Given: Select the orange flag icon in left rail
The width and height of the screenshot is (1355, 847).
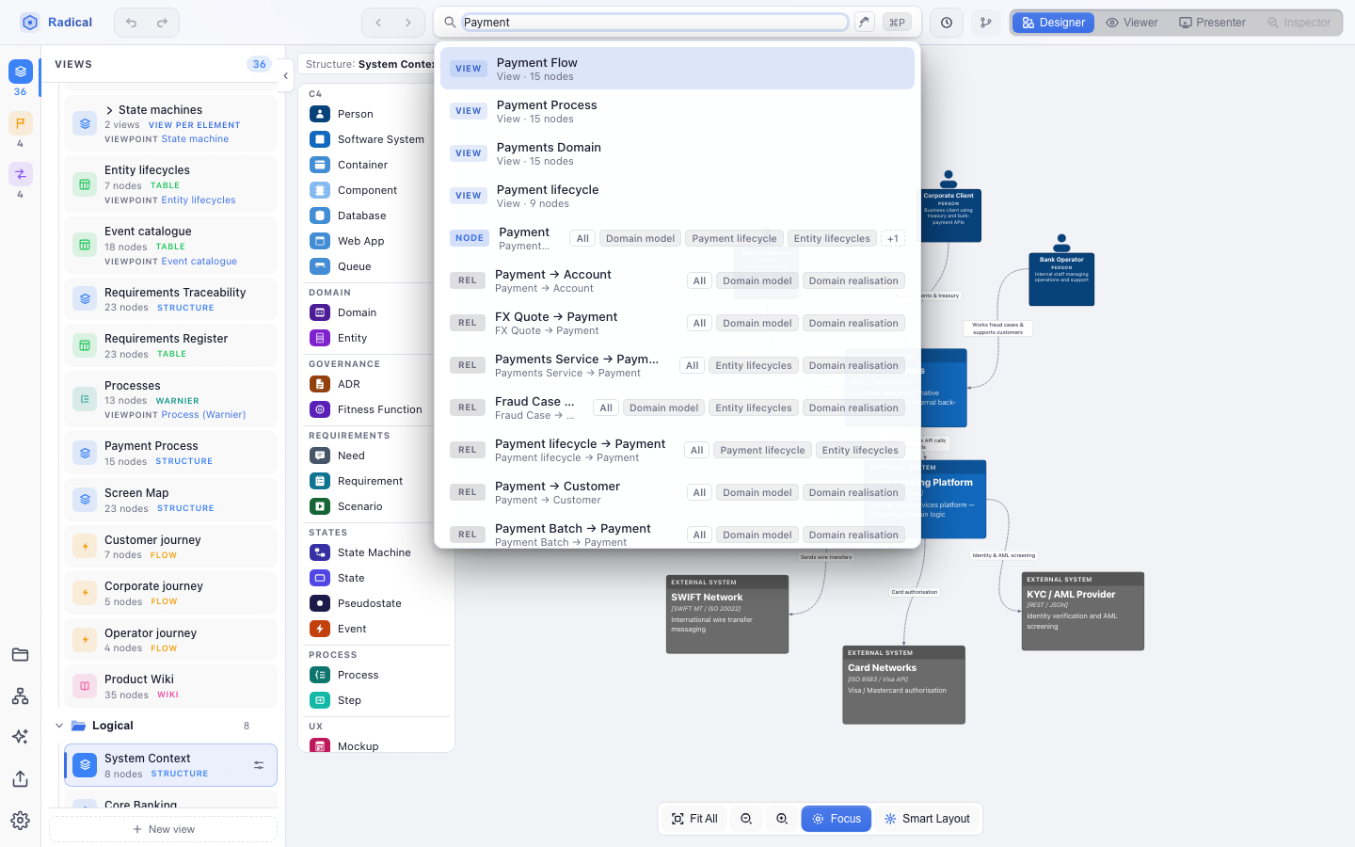Looking at the screenshot, I should 21,123.
